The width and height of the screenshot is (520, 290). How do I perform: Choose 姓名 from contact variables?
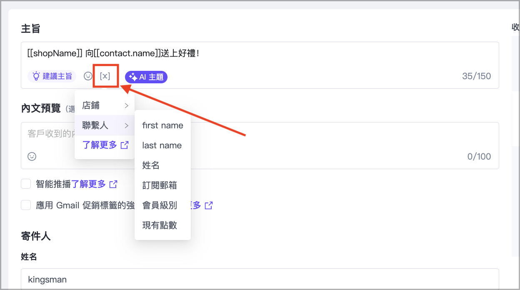click(151, 165)
